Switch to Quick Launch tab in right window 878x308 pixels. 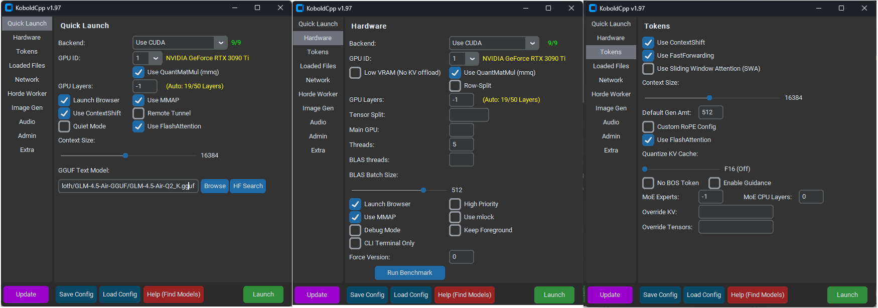click(x=611, y=24)
